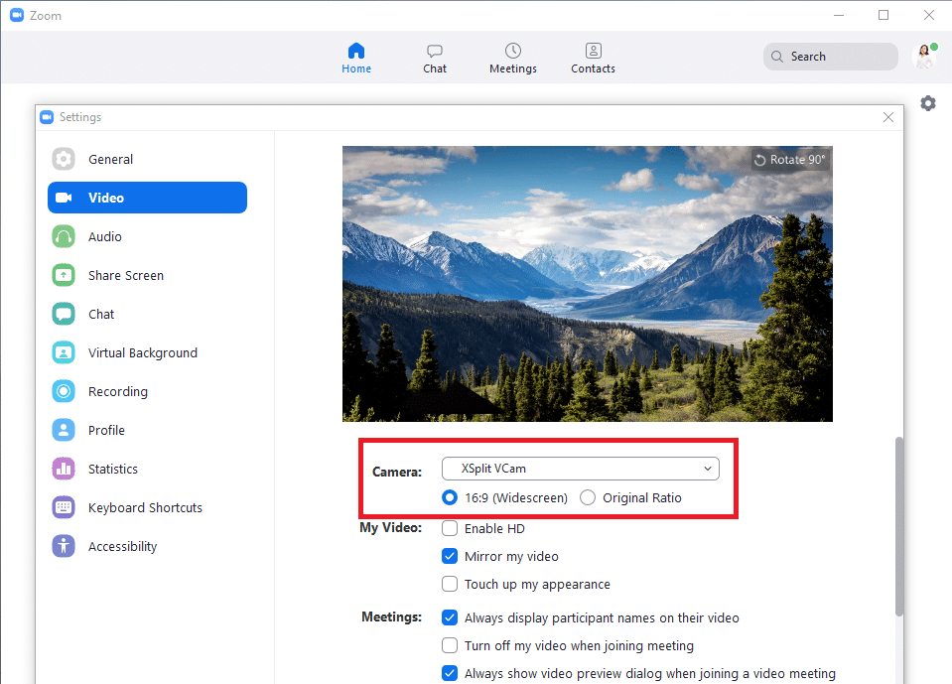Click the Search input field
The image size is (952, 684).
pos(831,57)
